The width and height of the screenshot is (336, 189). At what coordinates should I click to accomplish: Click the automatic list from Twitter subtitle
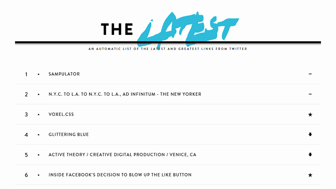click(x=168, y=49)
